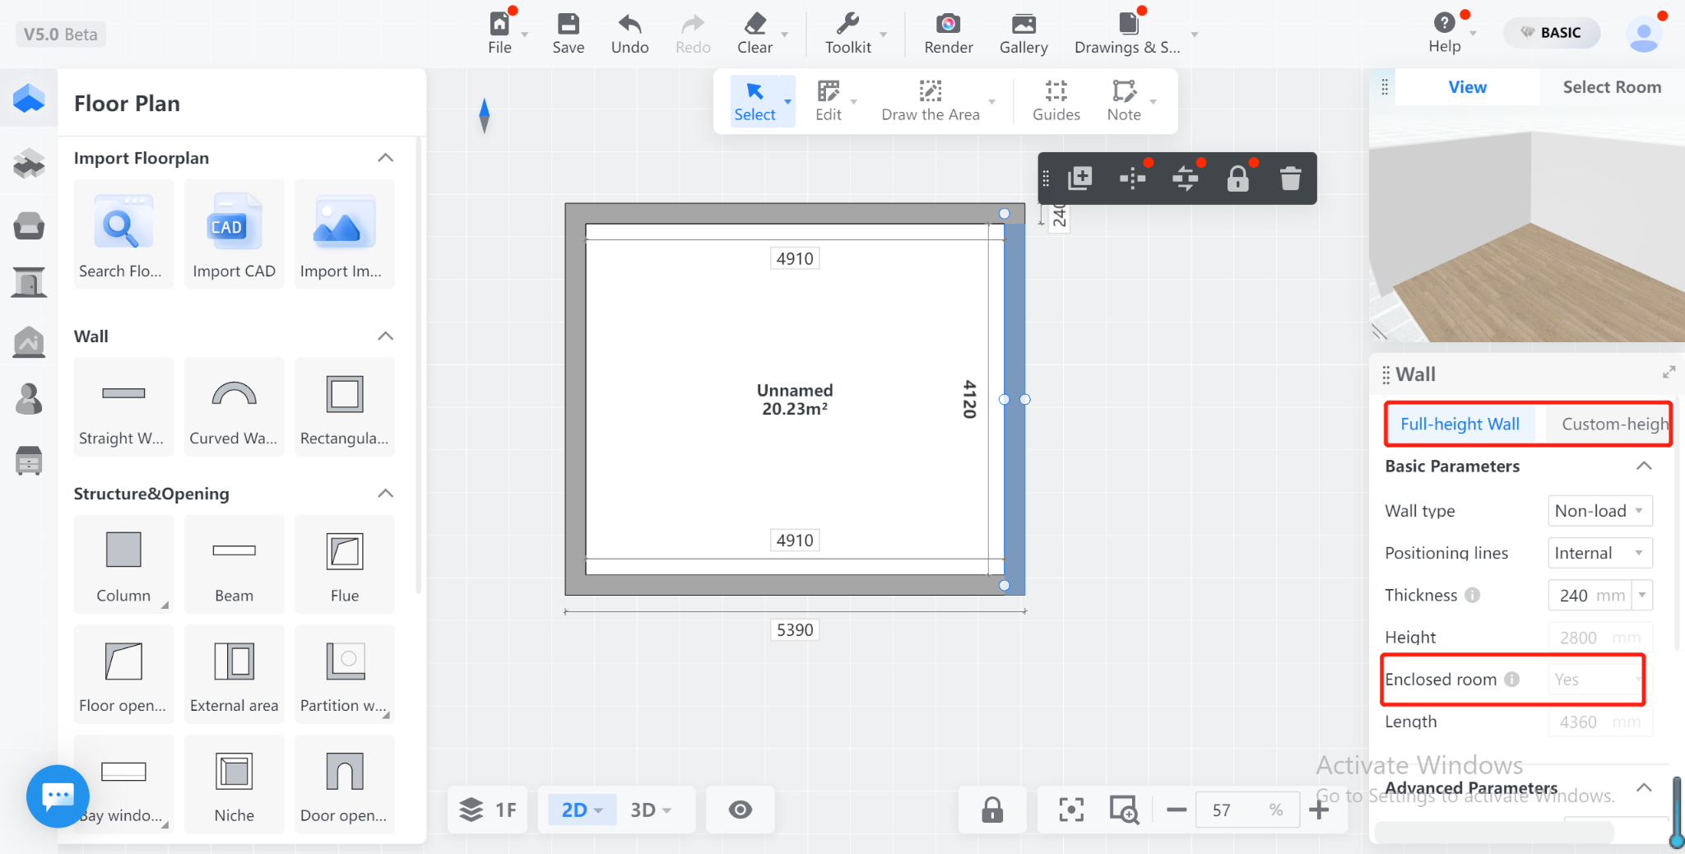Toggle visibility with the eye icon
The width and height of the screenshot is (1685, 854).
point(740,810)
